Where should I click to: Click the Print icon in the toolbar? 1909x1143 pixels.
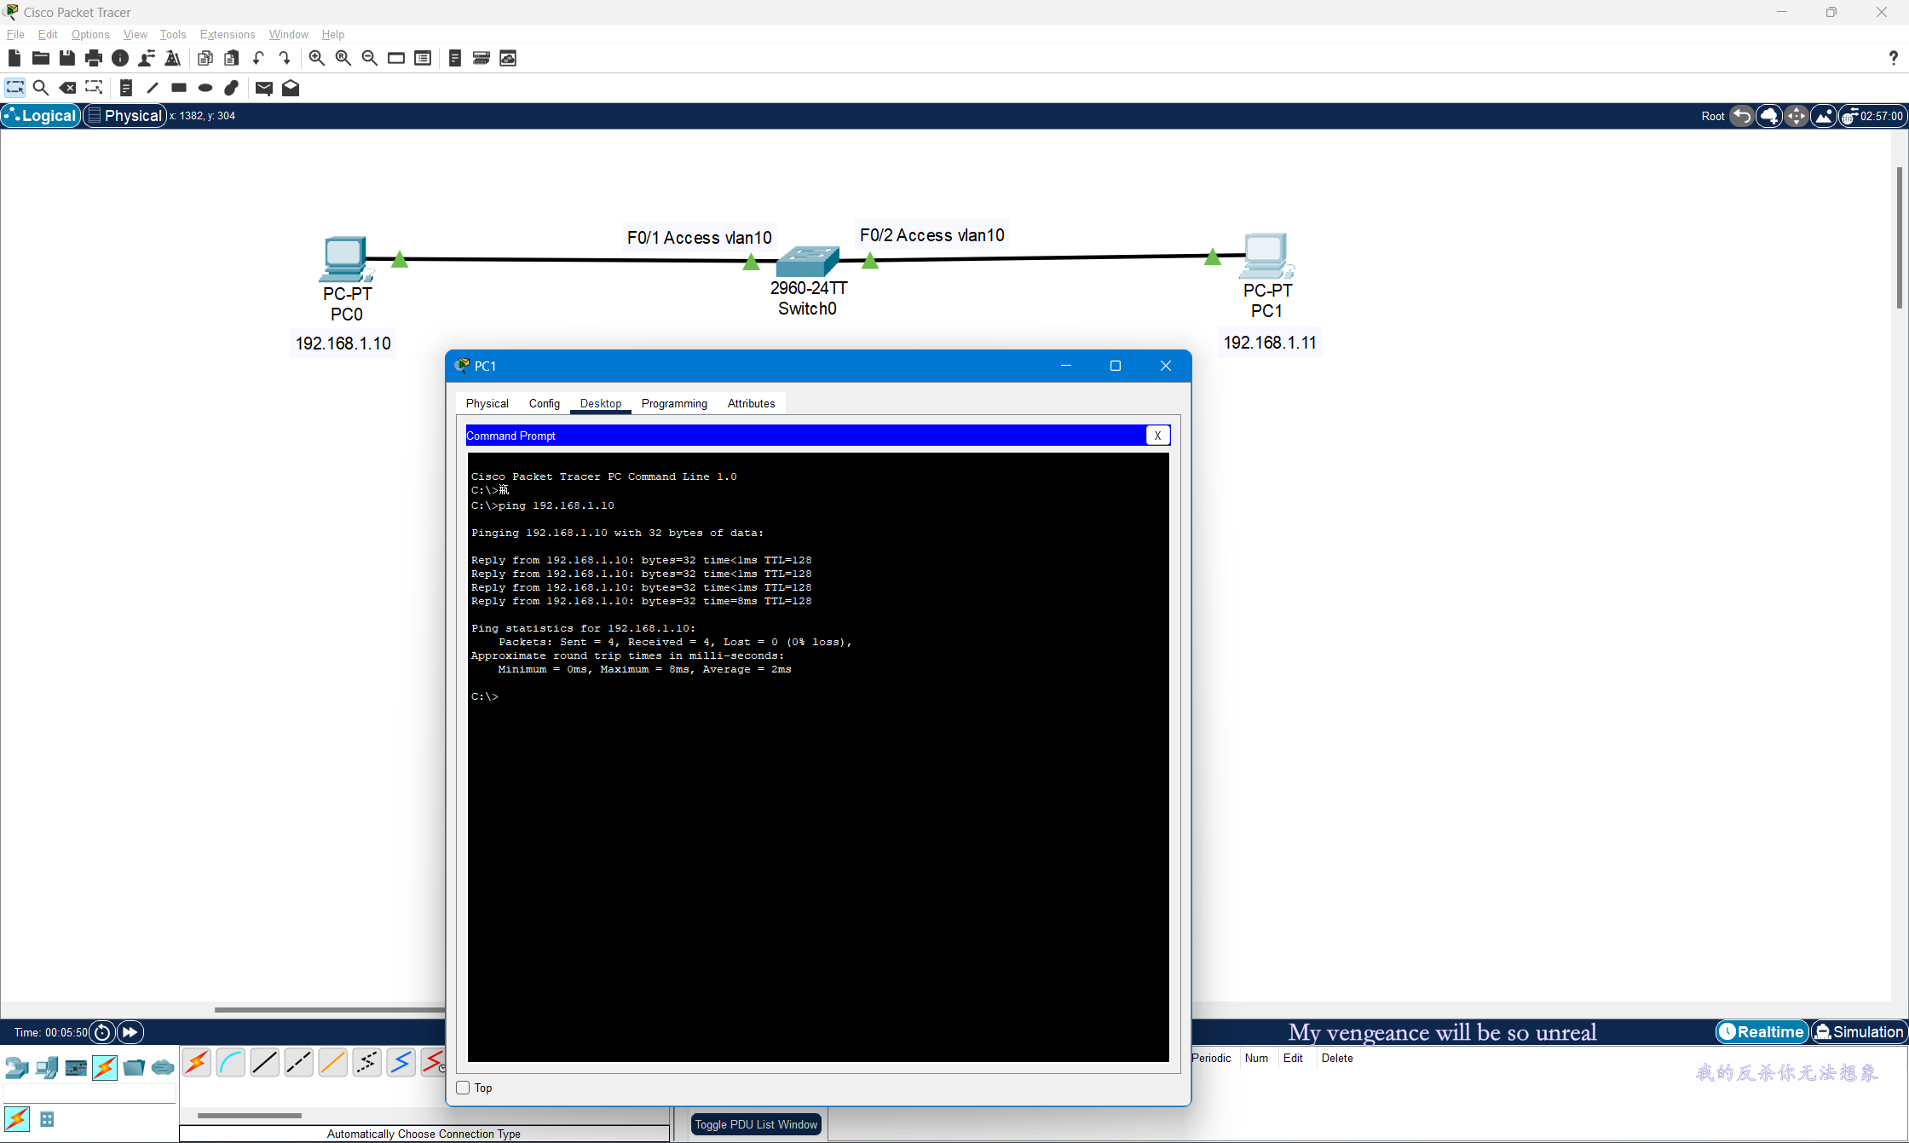[x=94, y=58]
